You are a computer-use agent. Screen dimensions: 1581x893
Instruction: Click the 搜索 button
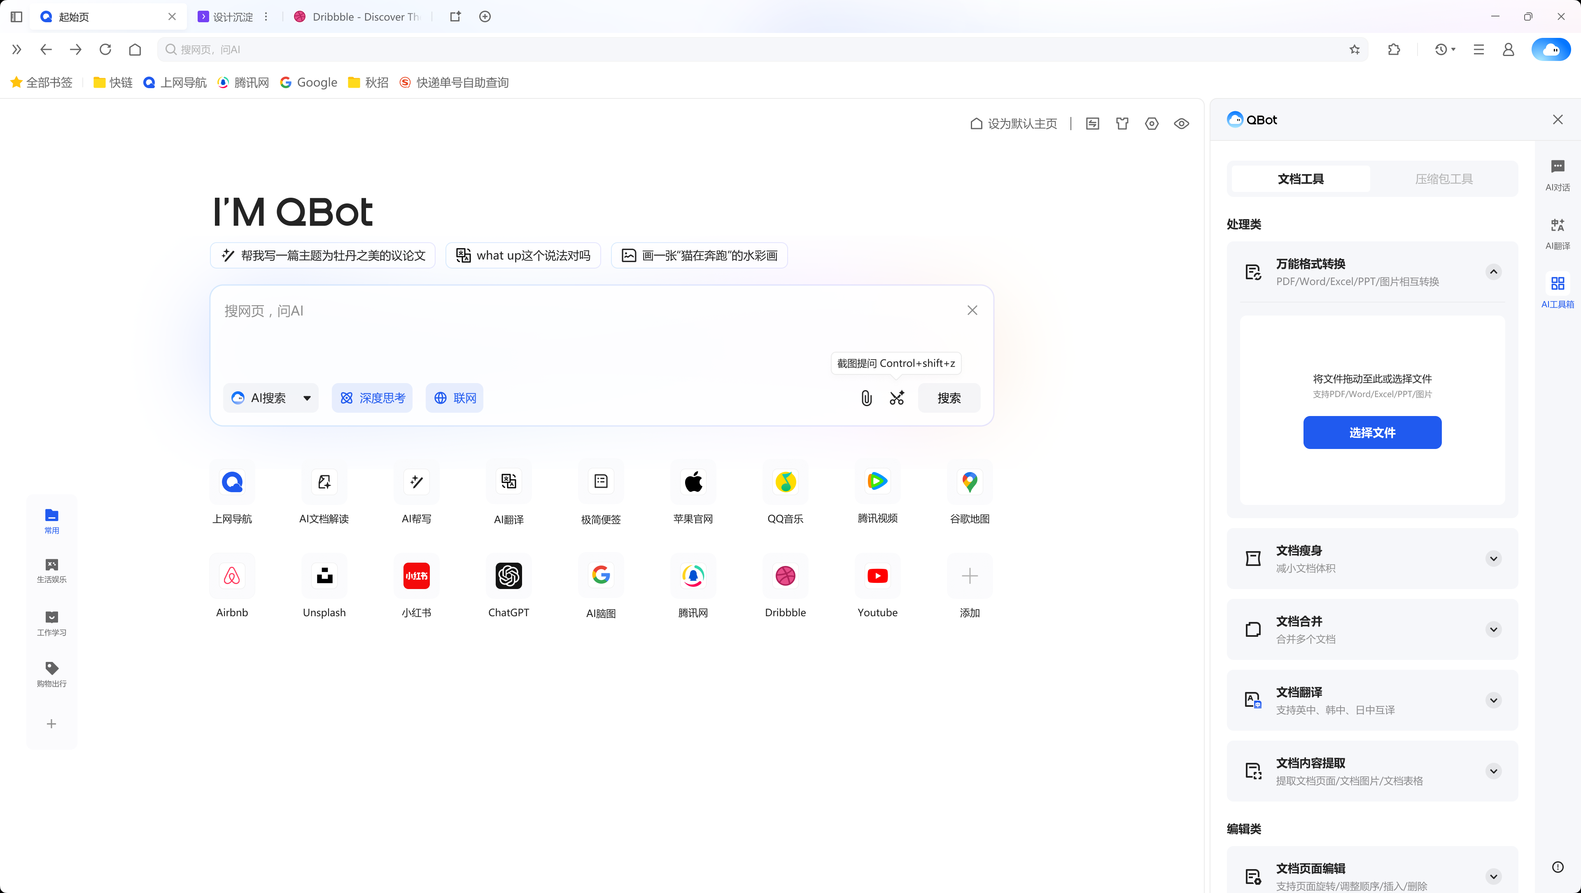pos(949,398)
